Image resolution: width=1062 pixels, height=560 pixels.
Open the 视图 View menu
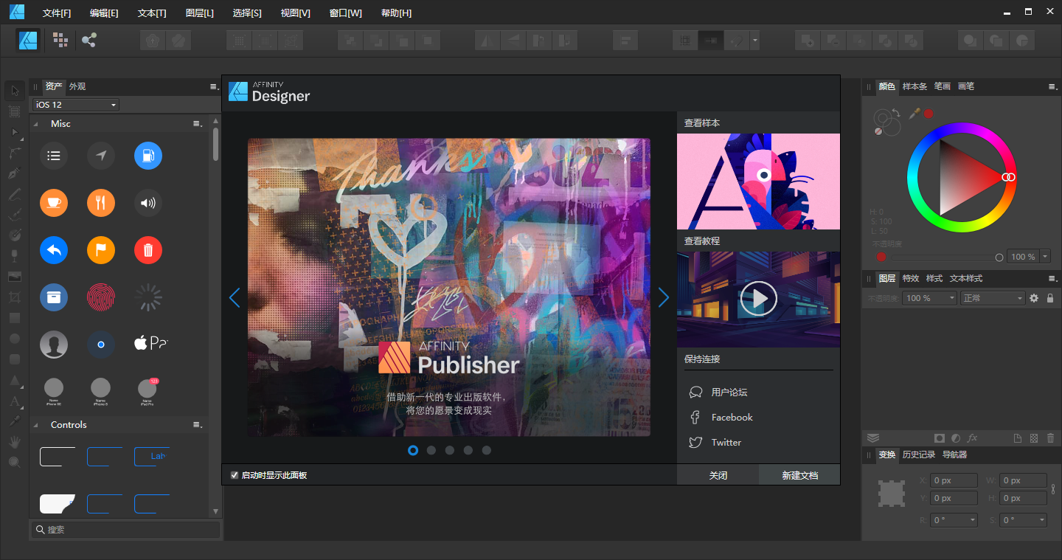click(295, 13)
